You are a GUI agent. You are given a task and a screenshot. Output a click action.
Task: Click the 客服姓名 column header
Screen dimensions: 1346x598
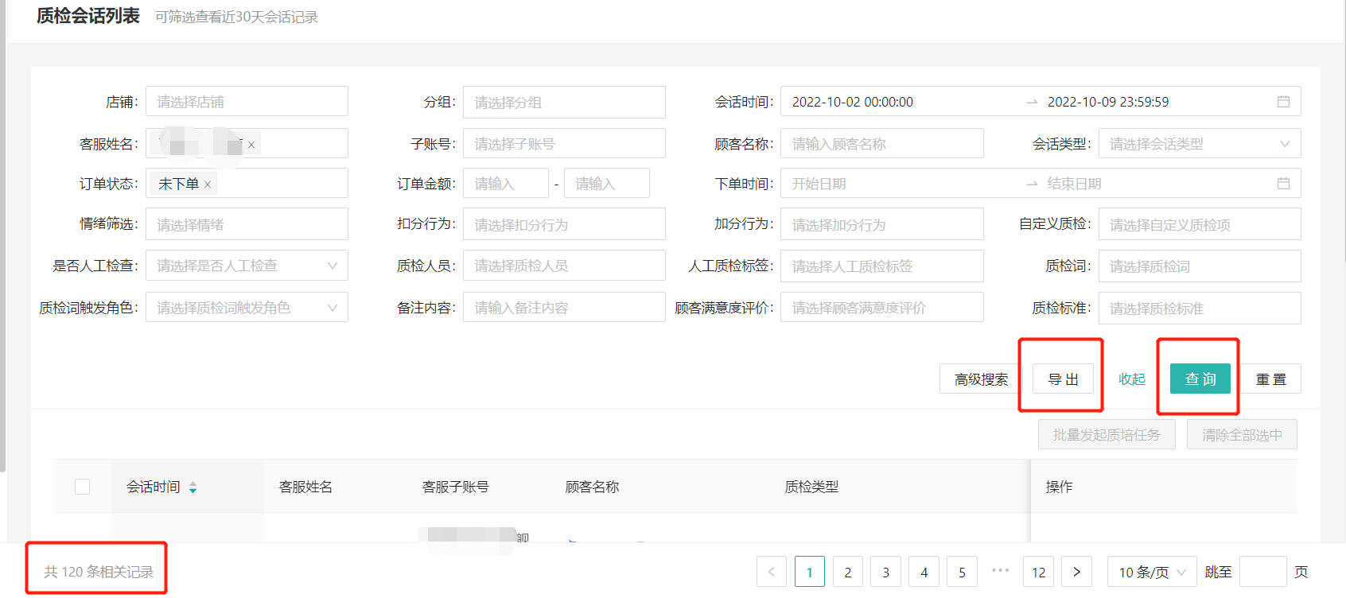305,487
